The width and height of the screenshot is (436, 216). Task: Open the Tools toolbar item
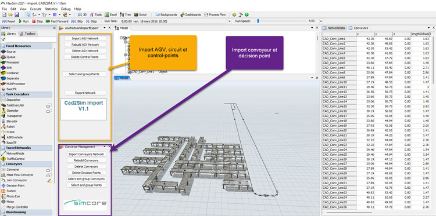pos(96,14)
